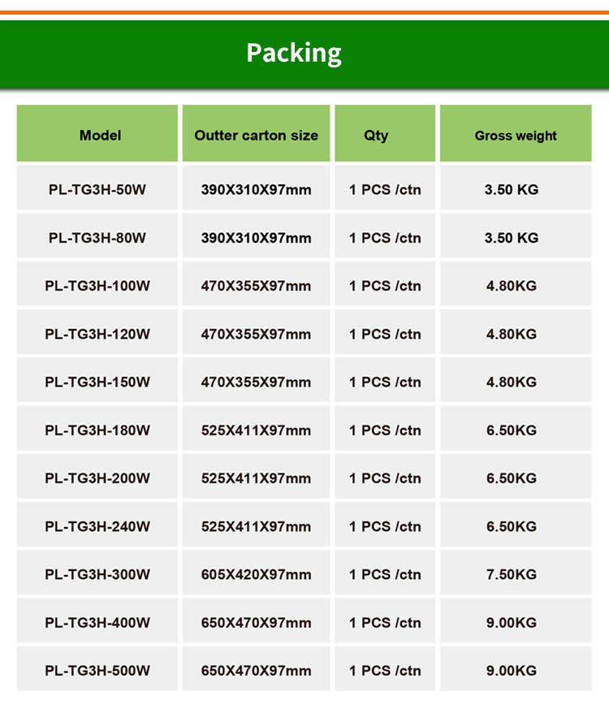
Task: Select the PL-TG3H-300W model cell
Action: [97, 573]
